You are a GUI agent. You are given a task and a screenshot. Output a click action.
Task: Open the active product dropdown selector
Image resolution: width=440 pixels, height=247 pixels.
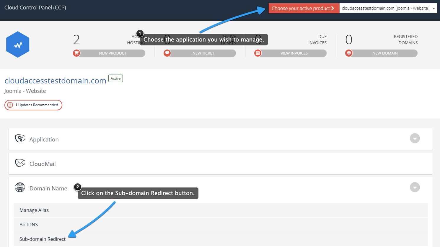[388, 8]
